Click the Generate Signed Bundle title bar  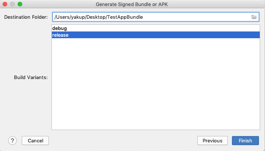pos(132,4)
